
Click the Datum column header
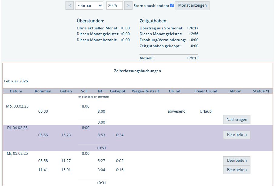pos(16,91)
